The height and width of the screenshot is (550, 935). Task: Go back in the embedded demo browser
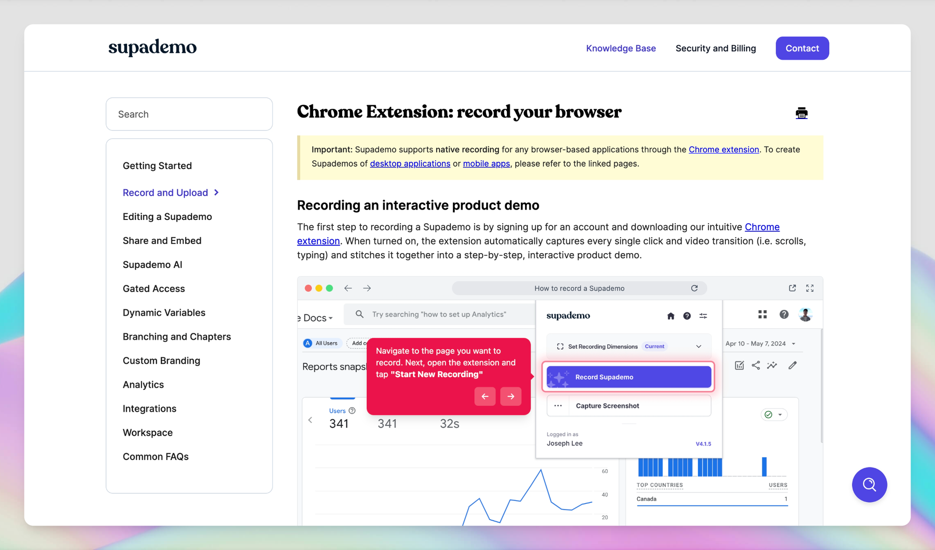click(348, 288)
